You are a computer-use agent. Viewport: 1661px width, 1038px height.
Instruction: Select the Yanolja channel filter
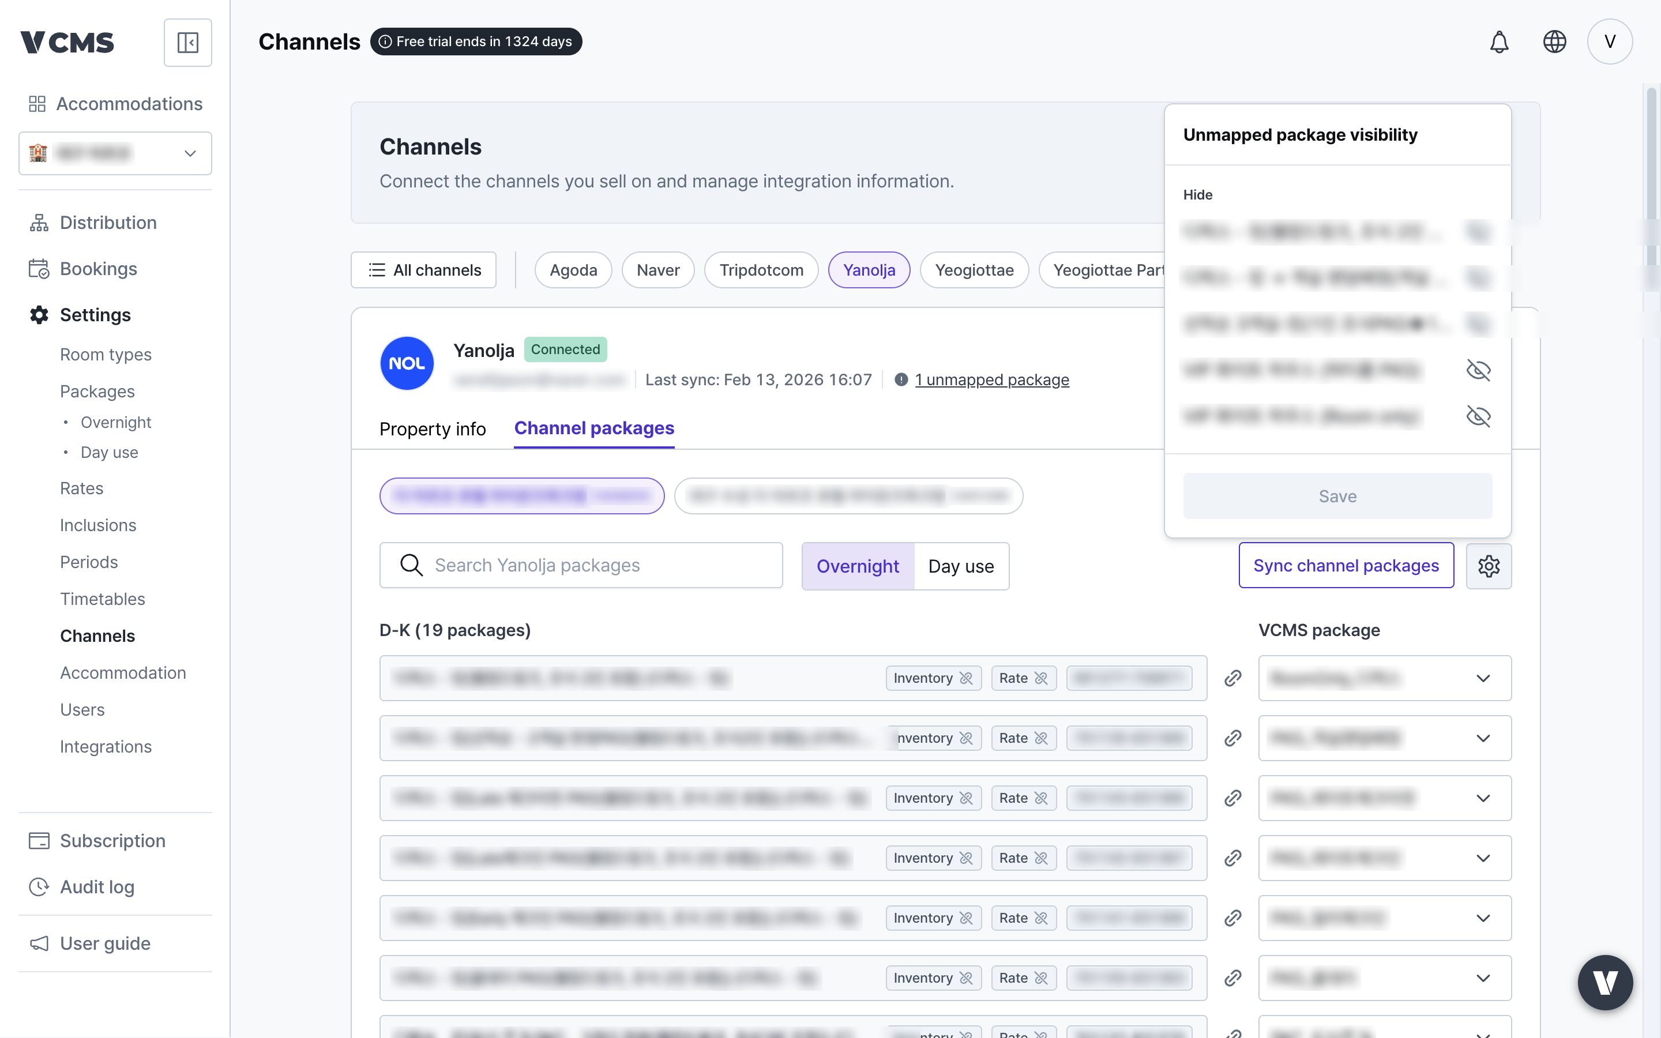[x=869, y=270]
